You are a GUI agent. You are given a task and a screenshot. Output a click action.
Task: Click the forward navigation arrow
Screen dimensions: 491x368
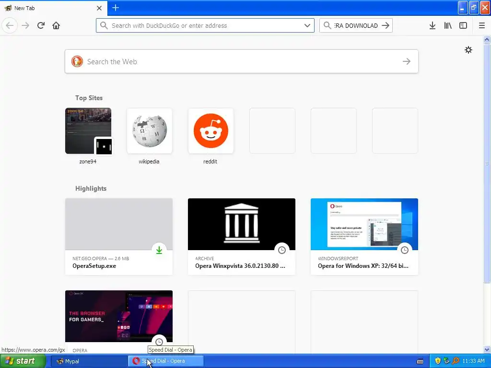[25, 25]
